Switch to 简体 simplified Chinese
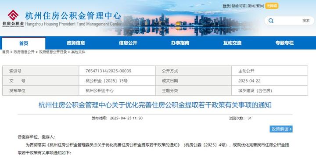 click(251, 6)
